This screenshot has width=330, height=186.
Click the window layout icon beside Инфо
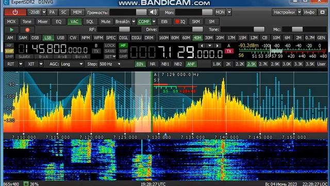[x=322, y=12]
